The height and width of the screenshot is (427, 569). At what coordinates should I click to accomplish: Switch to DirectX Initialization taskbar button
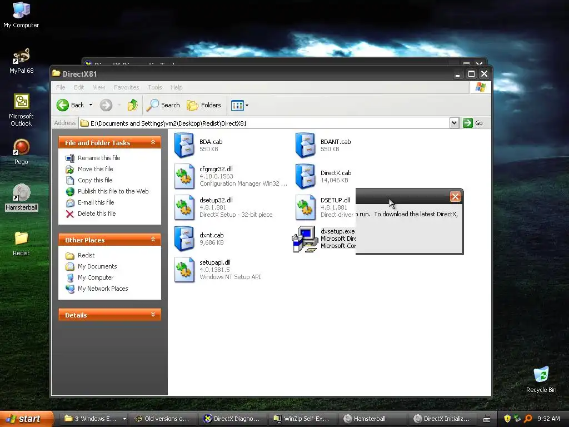click(442, 419)
